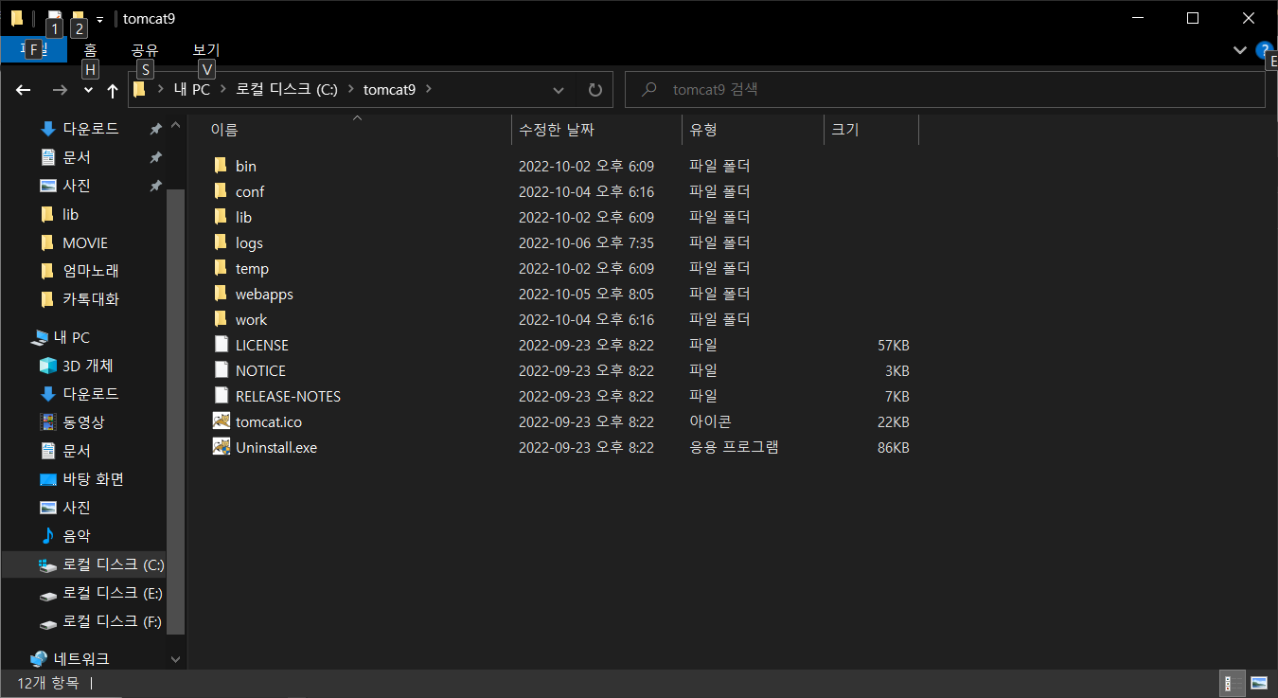Click the navigation pane scroll down arrow

176,659
